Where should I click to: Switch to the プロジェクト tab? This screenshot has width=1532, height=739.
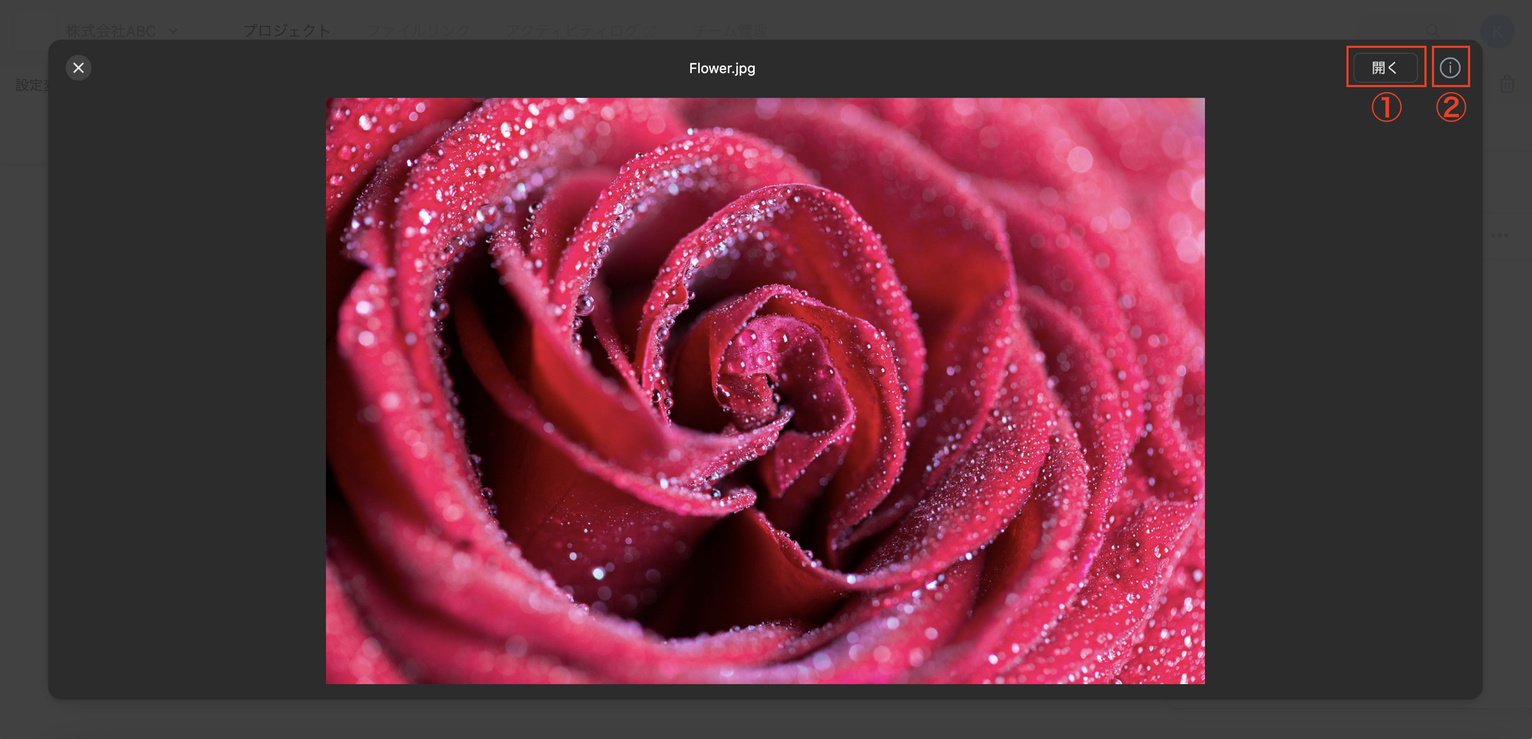(287, 30)
